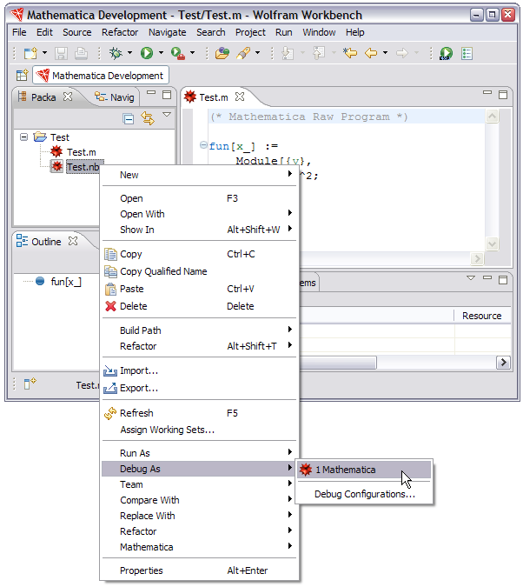Viewport: 523px width, 587px height.
Task: Click the green Run toolbar icon
Action: (147, 53)
